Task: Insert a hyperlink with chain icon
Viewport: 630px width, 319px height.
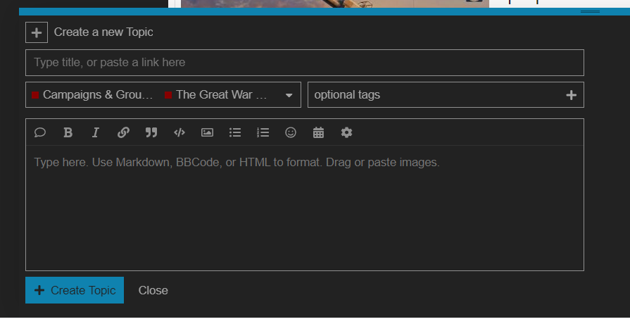Action: (123, 132)
